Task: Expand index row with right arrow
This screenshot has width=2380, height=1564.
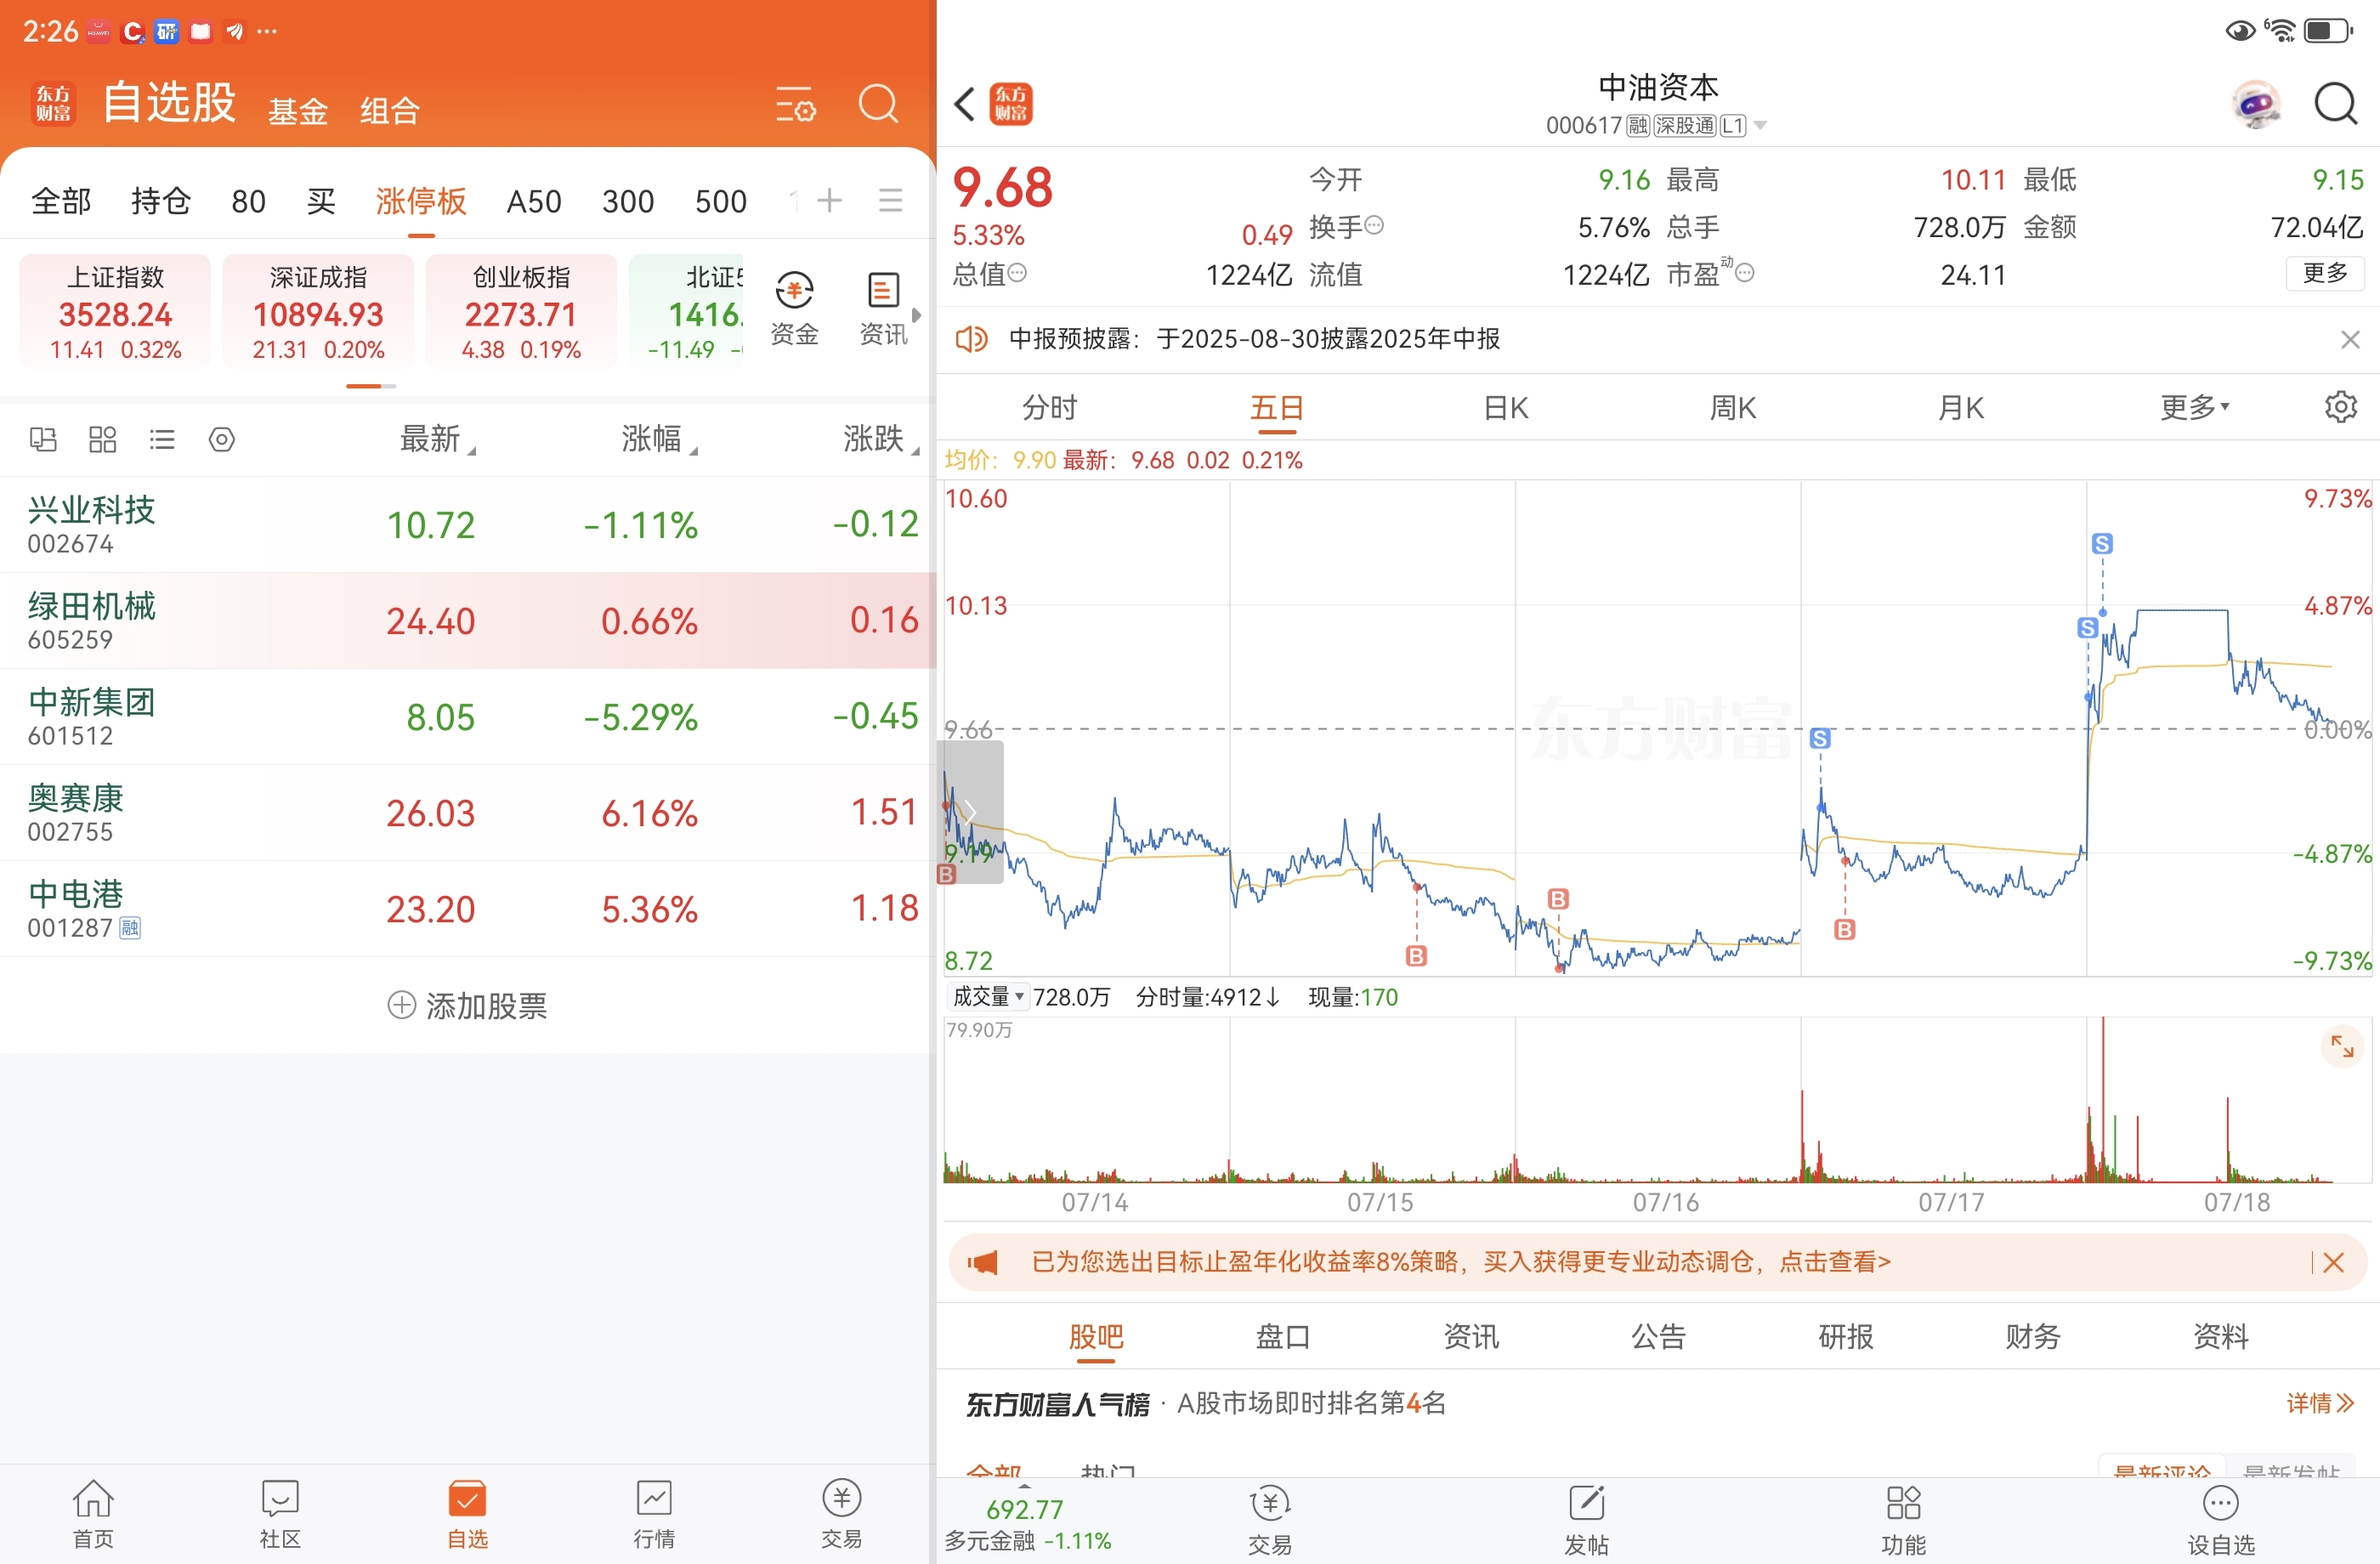Action: 916,314
